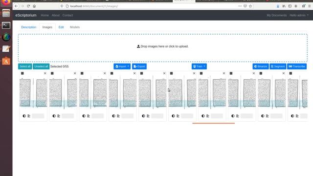Click the seventh card's progress bar
The image size is (313, 176).
point(217,116)
